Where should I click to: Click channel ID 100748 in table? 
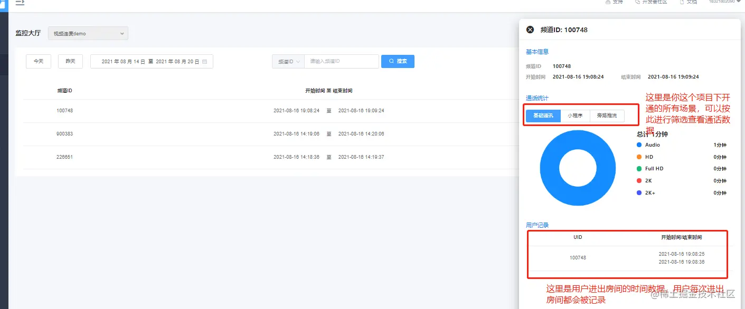tap(64, 111)
